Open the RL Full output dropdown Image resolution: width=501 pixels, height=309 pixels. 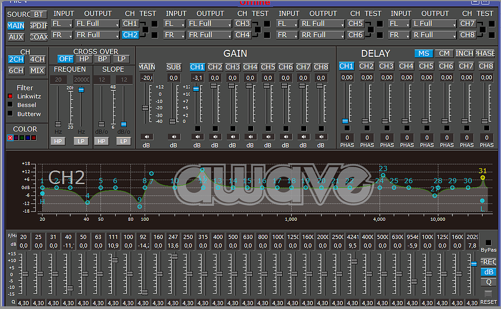[322, 24]
